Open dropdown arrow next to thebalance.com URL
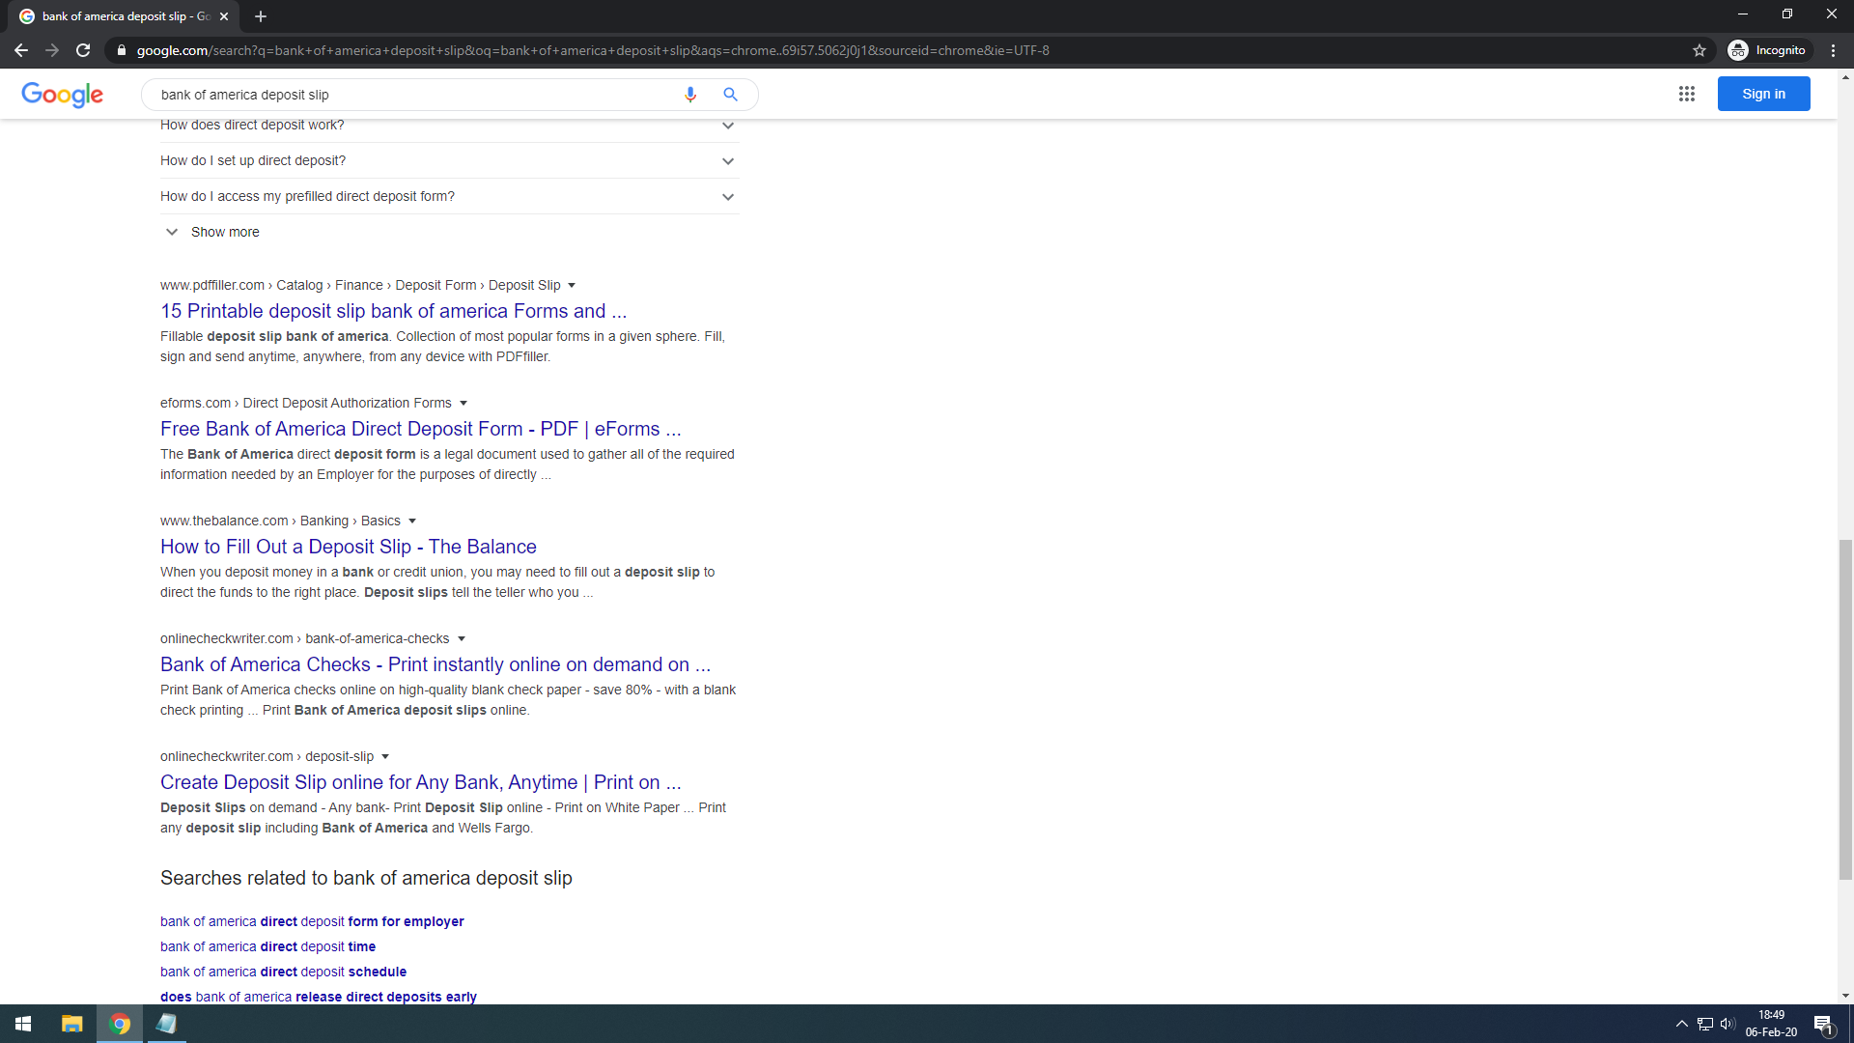 click(412, 521)
